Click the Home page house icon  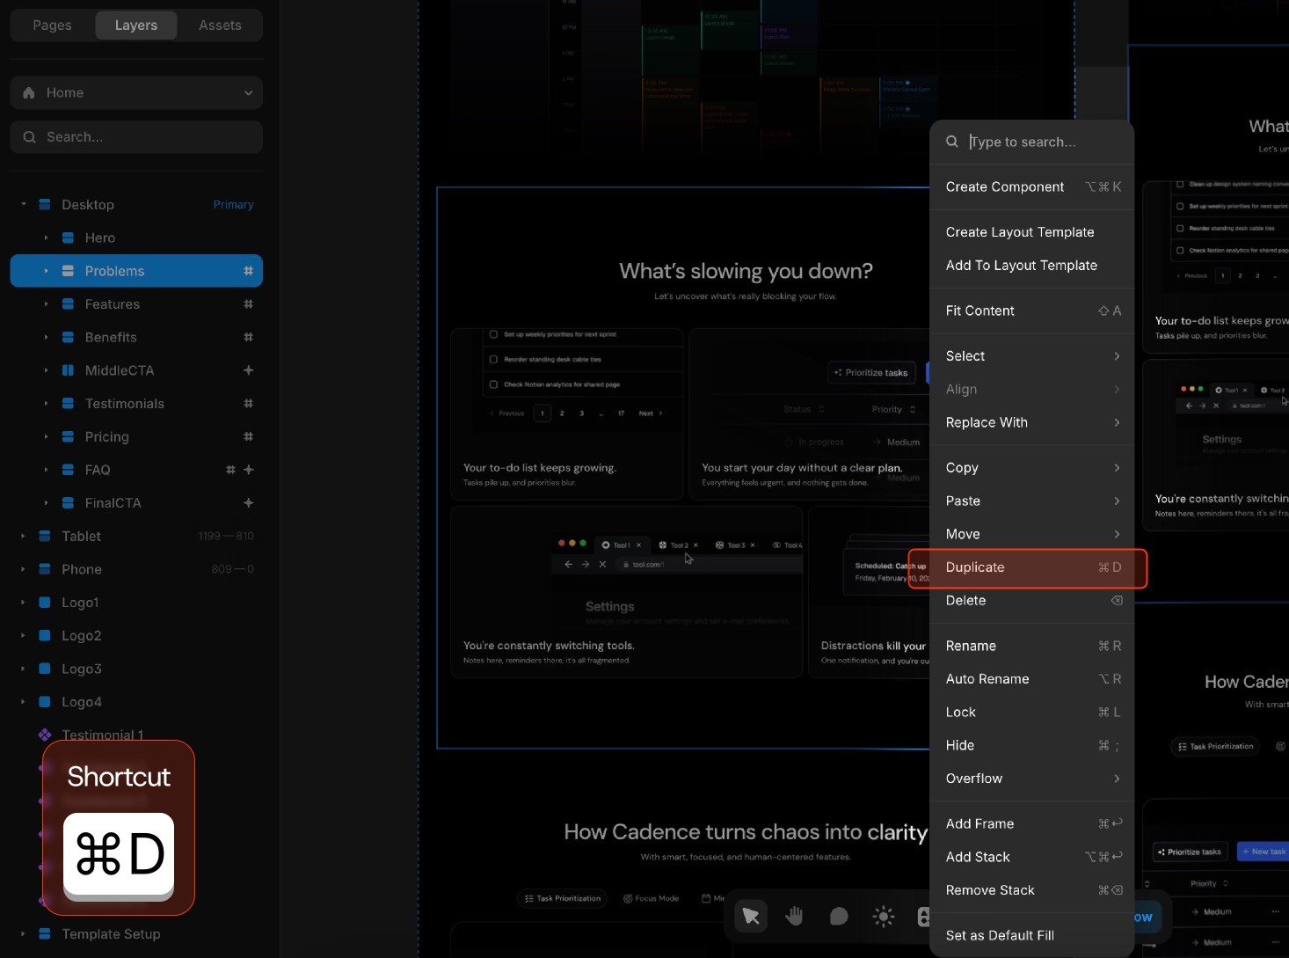(29, 92)
